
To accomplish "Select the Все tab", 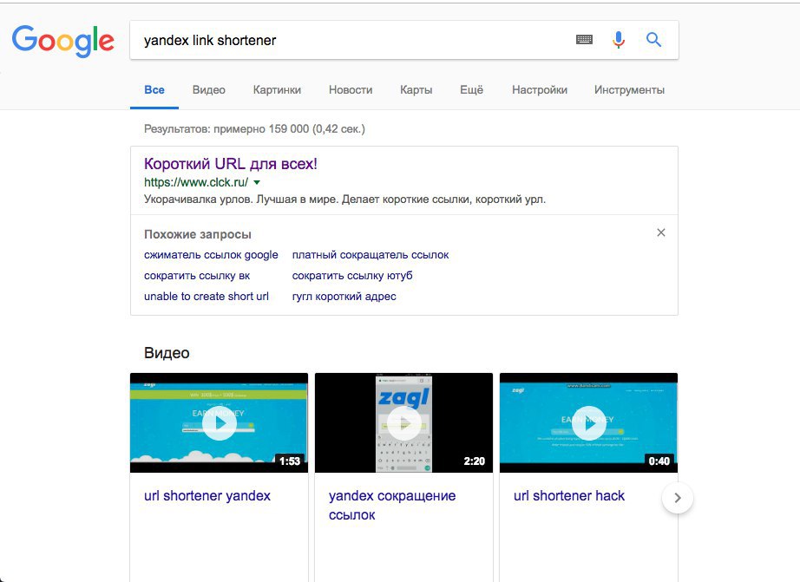I will click(x=154, y=90).
